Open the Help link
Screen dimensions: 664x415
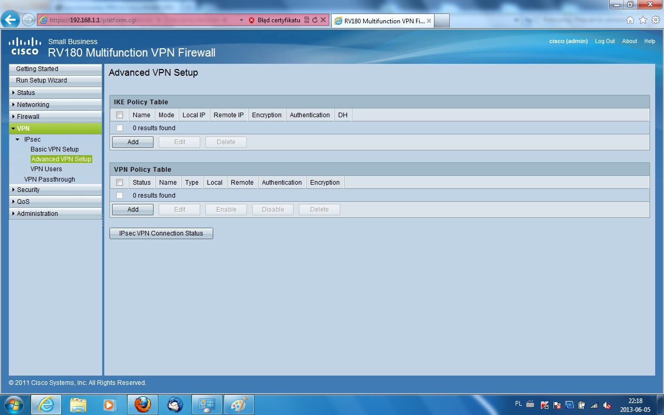pyautogui.click(x=649, y=41)
